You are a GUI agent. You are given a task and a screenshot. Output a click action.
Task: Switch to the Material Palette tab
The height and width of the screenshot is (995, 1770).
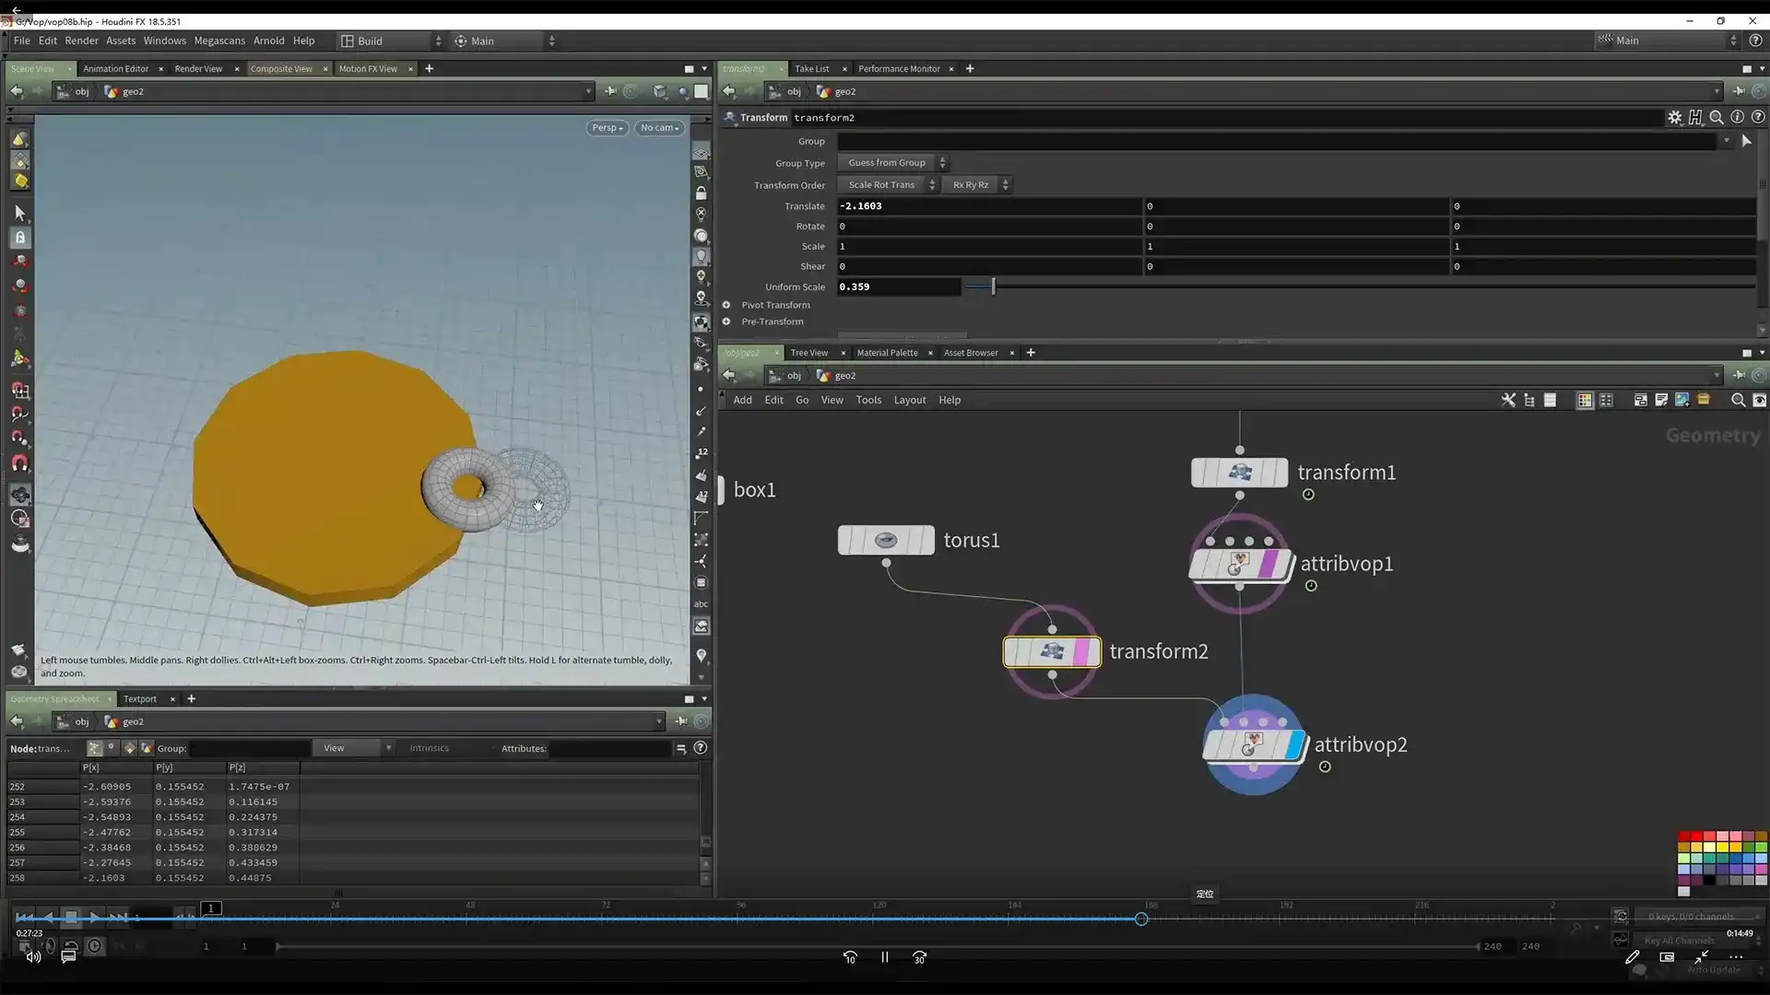[x=887, y=353]
